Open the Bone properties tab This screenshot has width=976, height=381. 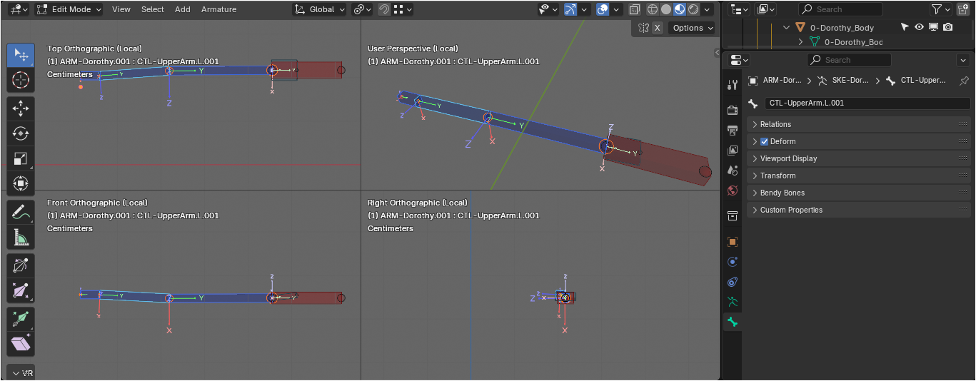click(732, 322)
